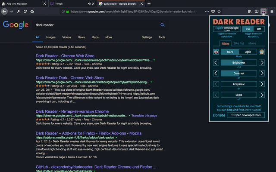The image size is (276, 172).
Task: Click the dark mode character icon in Dark Reader
Action: tap(216, 52)
